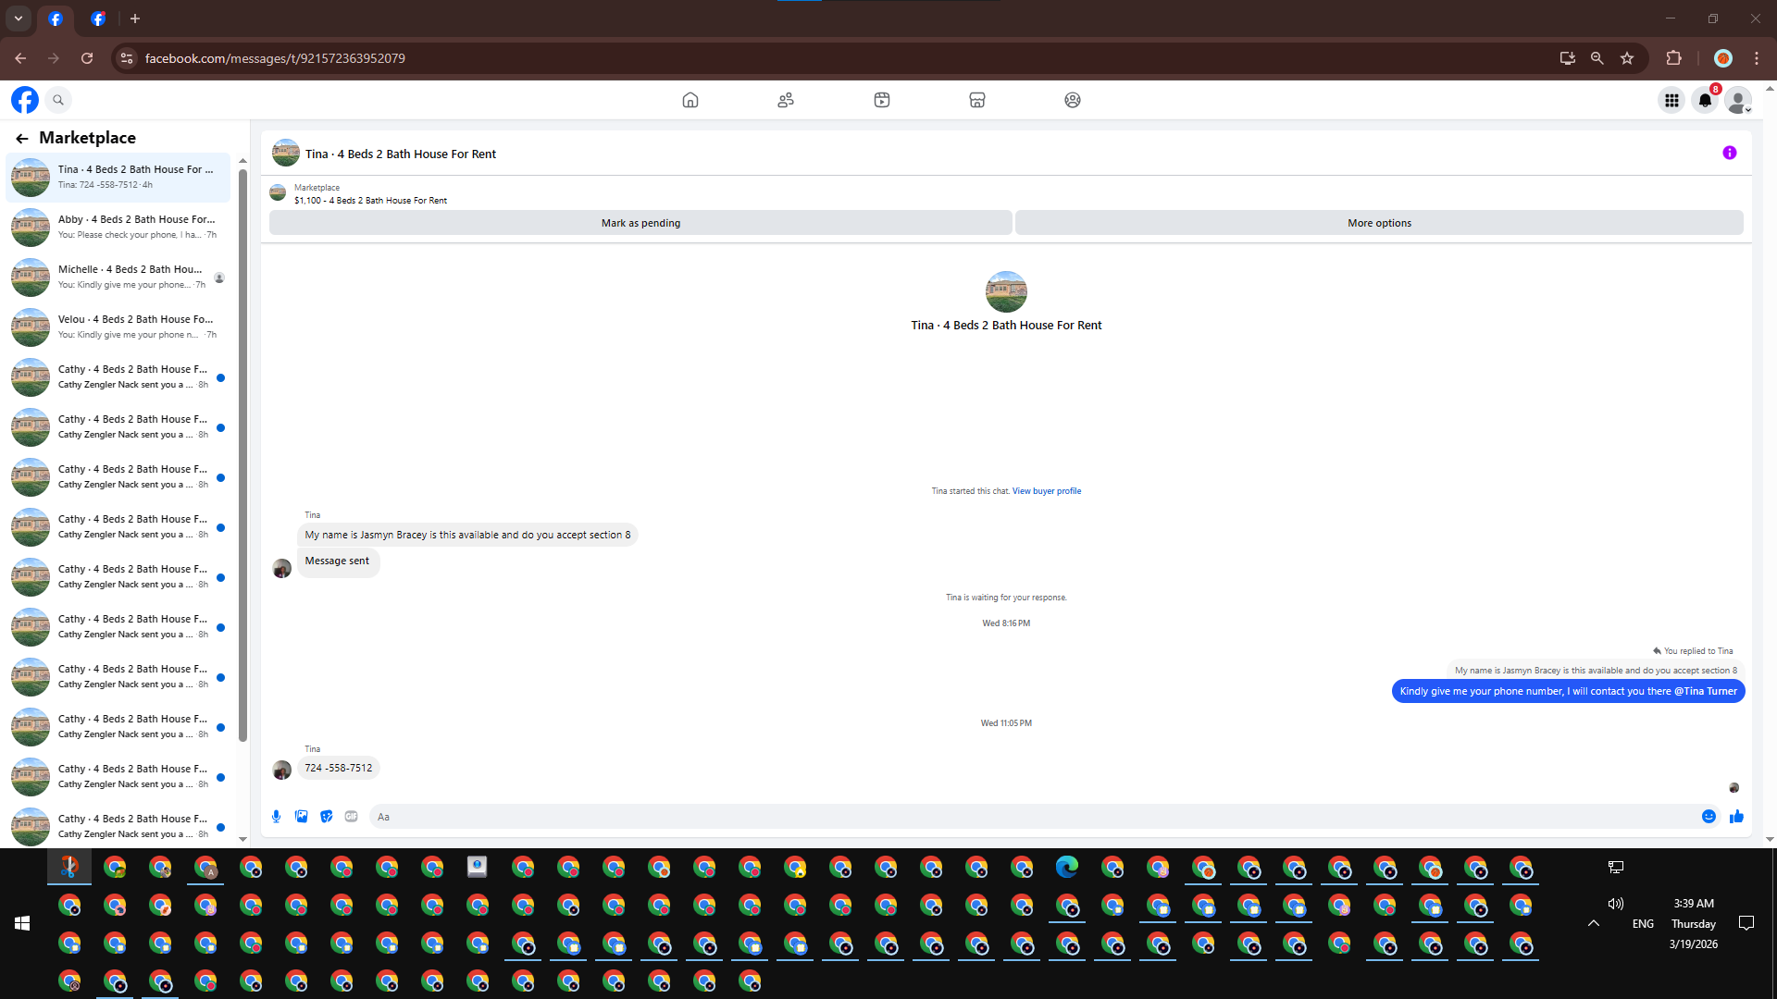Open Chrome tab search dropdown
Screen dimensions: 1777x999
coord(18,18)
